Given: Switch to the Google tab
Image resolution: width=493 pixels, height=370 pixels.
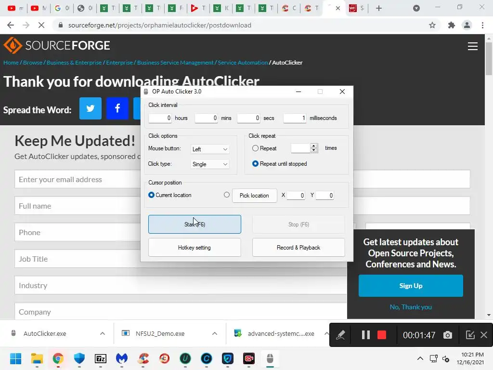Looking at the screenshot, I should coord(62,8).
